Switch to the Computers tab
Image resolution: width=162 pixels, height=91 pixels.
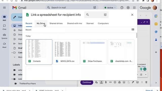103,24
